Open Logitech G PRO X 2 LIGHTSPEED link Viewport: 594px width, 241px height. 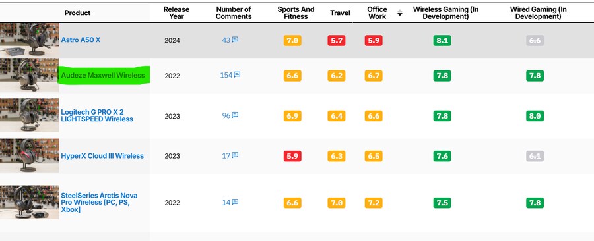click(97, 115)
